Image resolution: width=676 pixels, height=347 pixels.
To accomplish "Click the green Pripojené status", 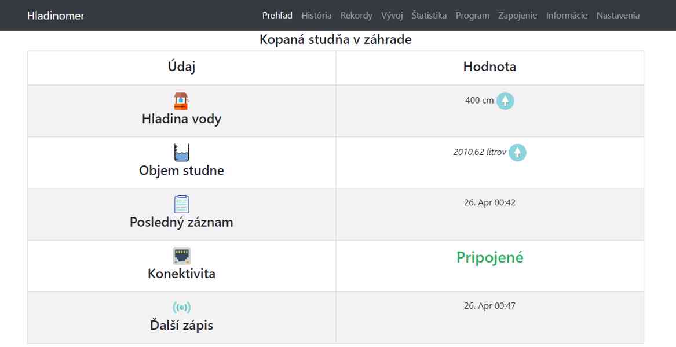I will tap(489, 257).
